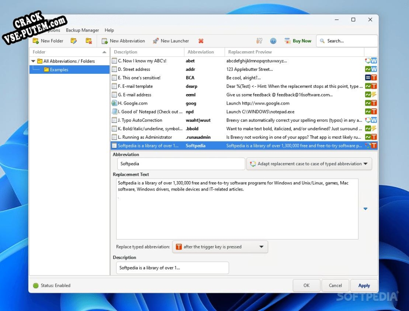This screenshot has height=311, width=409.
Task: Click the T icon on the BCA row
Action: click(374, 78)
